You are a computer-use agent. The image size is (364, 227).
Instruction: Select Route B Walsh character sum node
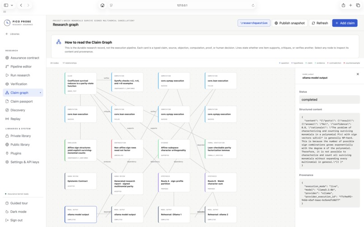pyautogui.click(x=221, y=182)
